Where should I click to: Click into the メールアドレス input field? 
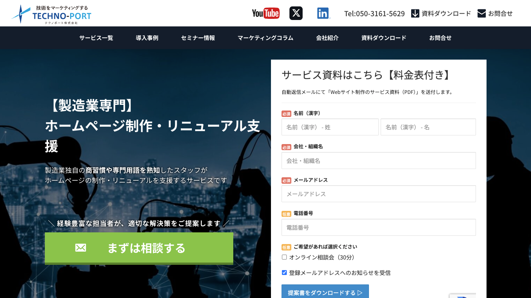[378, 194]
